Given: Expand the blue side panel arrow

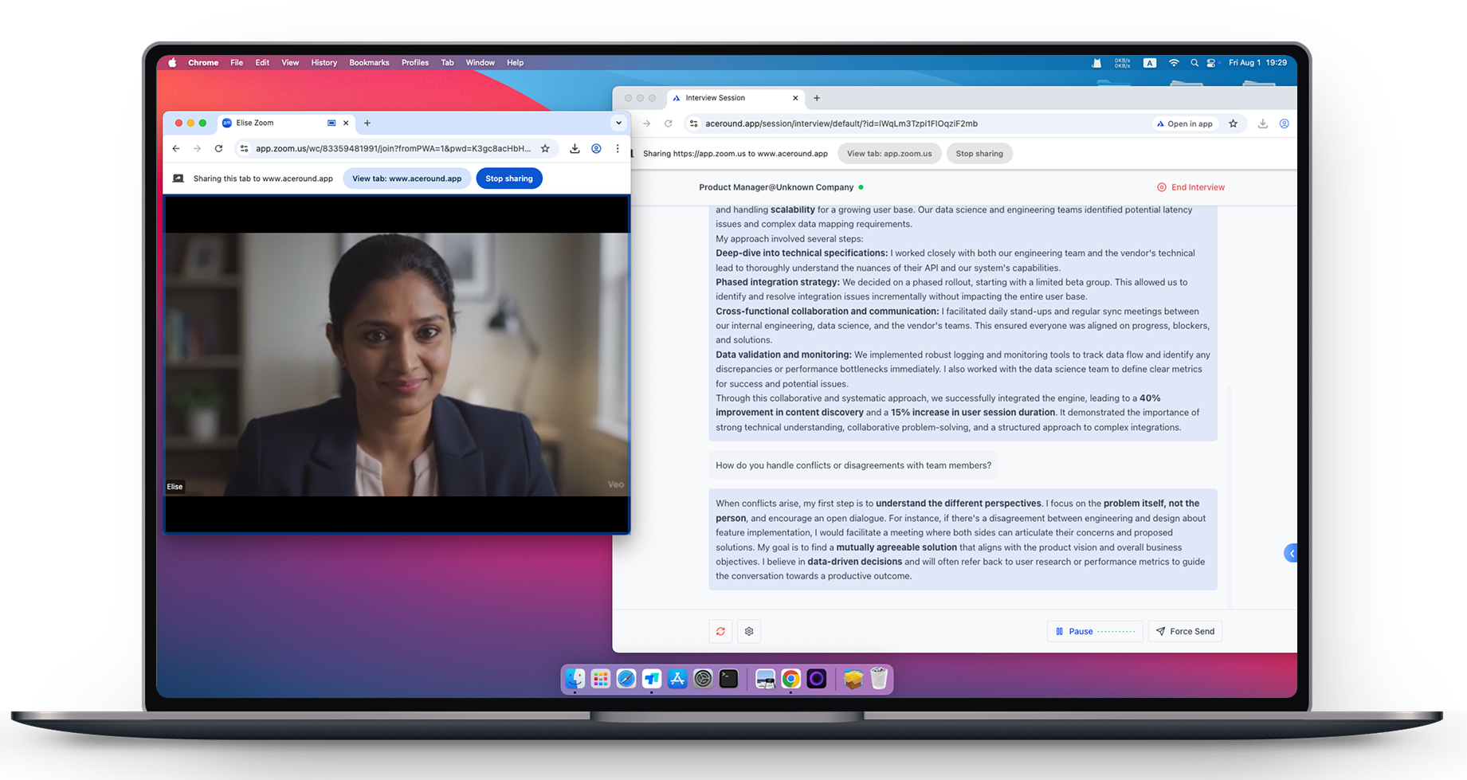Looking at the screenshot, I should (1291, 553).
